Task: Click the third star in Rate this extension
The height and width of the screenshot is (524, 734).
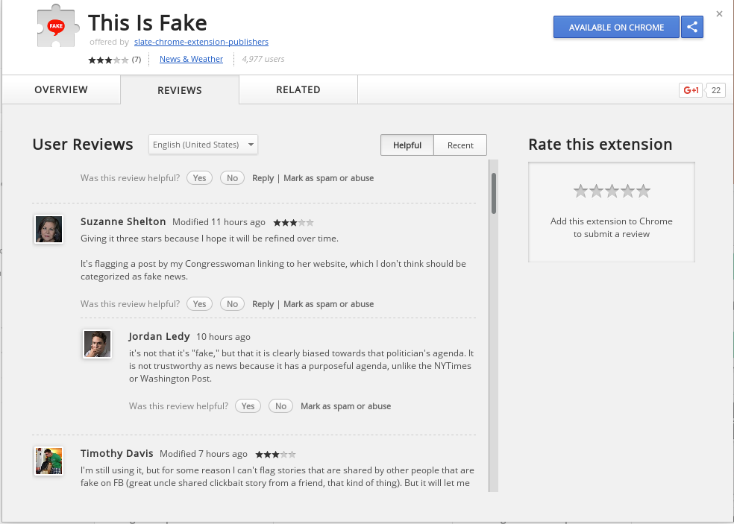Action: pos(612,191)
